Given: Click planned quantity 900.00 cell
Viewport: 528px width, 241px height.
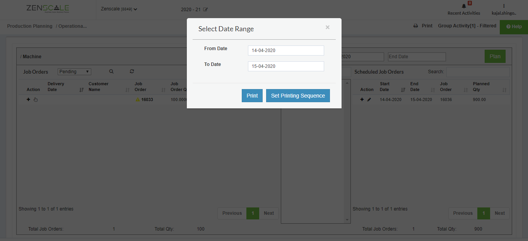Looking at the screenshot, I should point(479,99).
